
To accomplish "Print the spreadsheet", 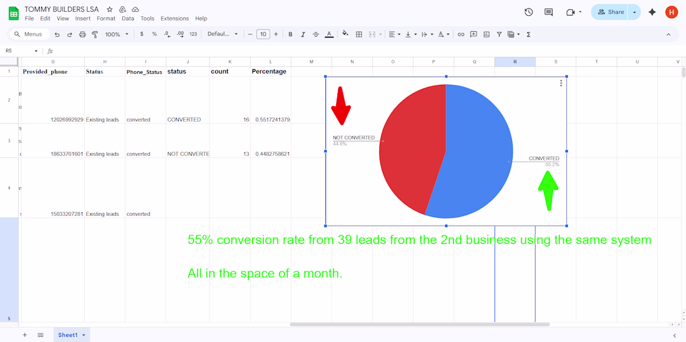I will [82, 34].
